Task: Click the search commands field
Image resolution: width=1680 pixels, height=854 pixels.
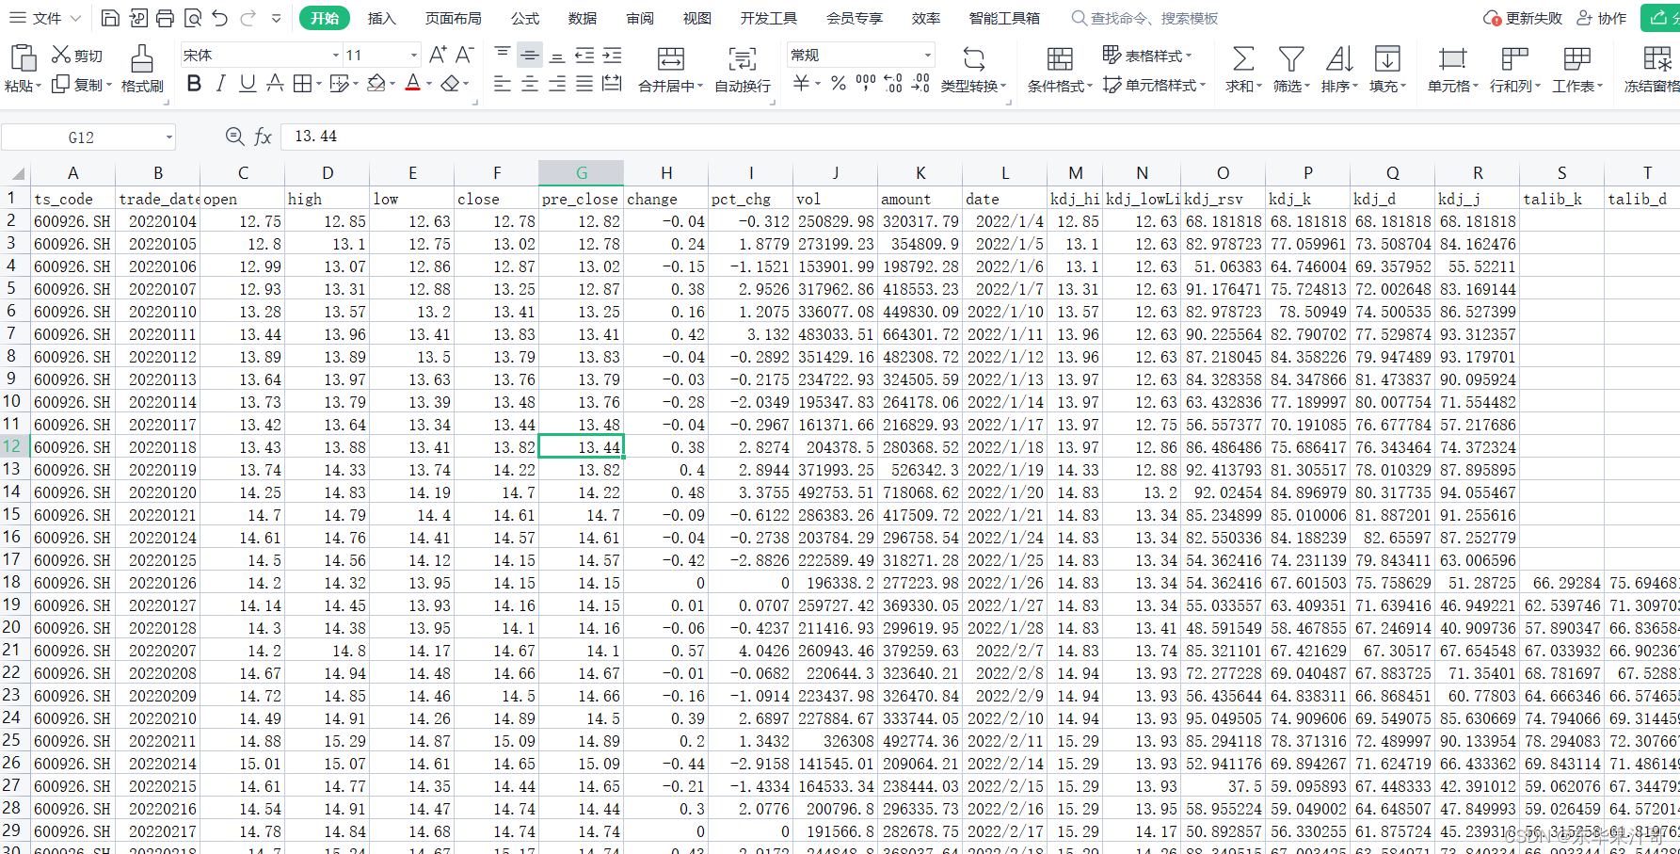Action: coord(1144,18)
